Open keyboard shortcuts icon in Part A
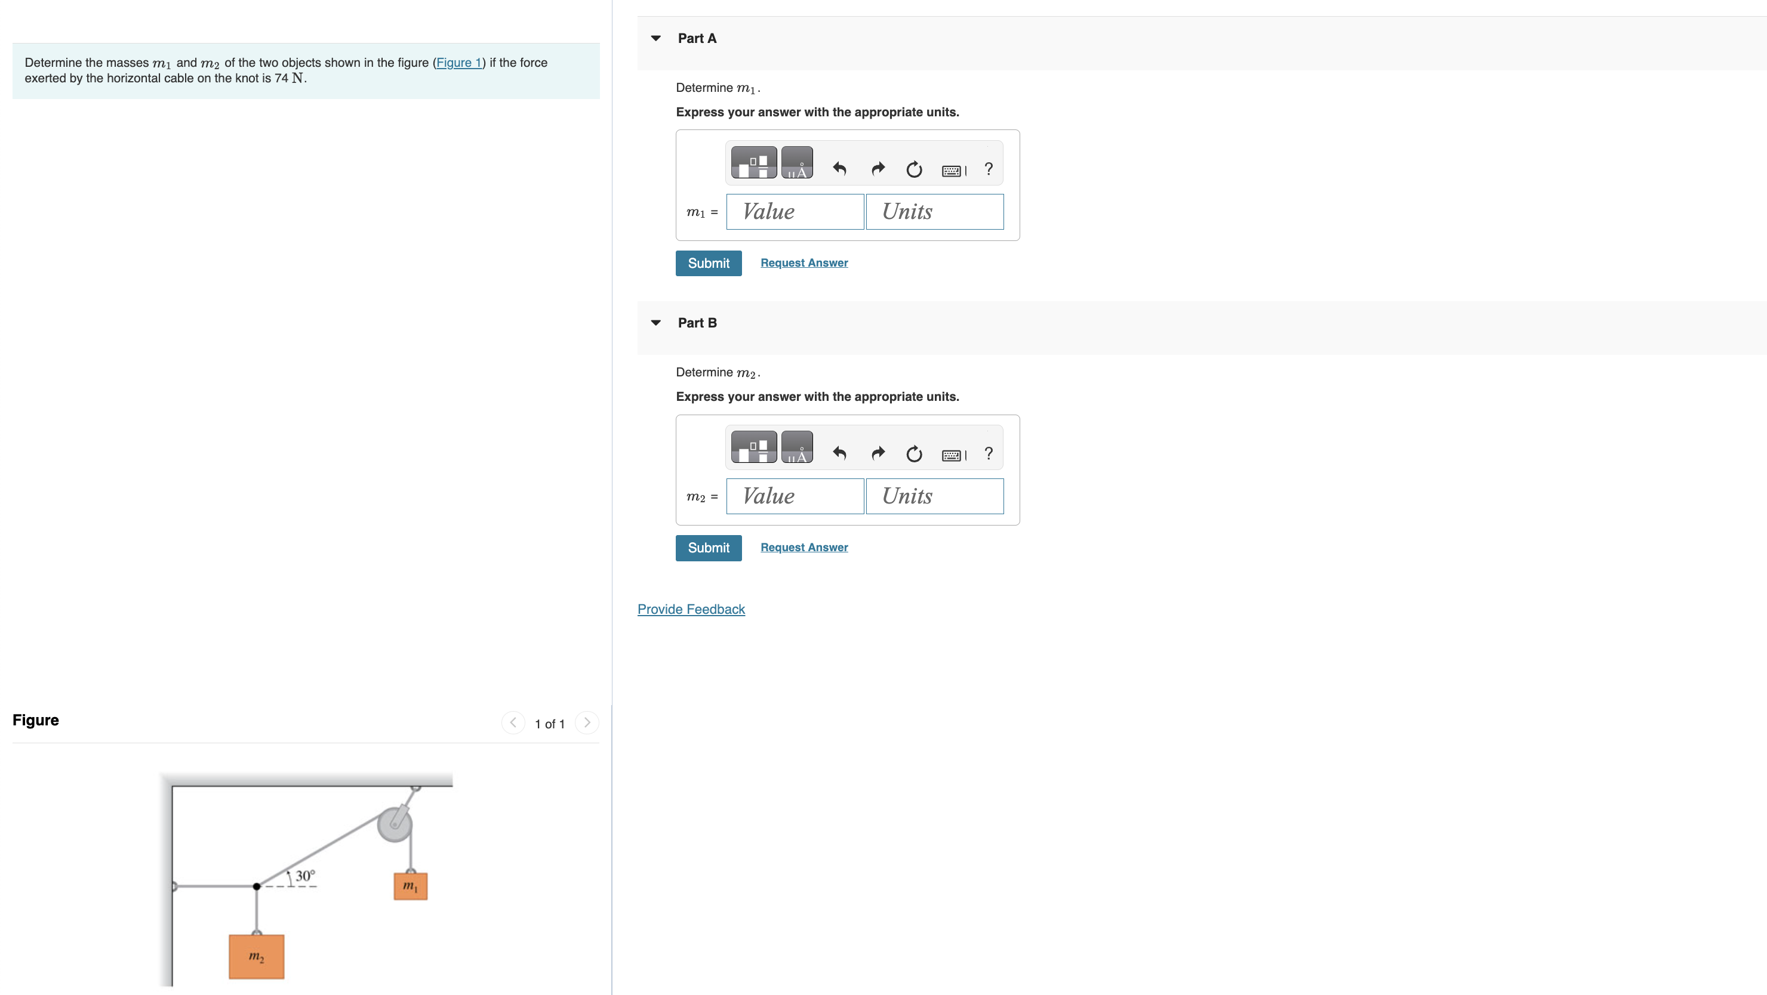This screenshot has height=995, width=1767. (953, 171)
